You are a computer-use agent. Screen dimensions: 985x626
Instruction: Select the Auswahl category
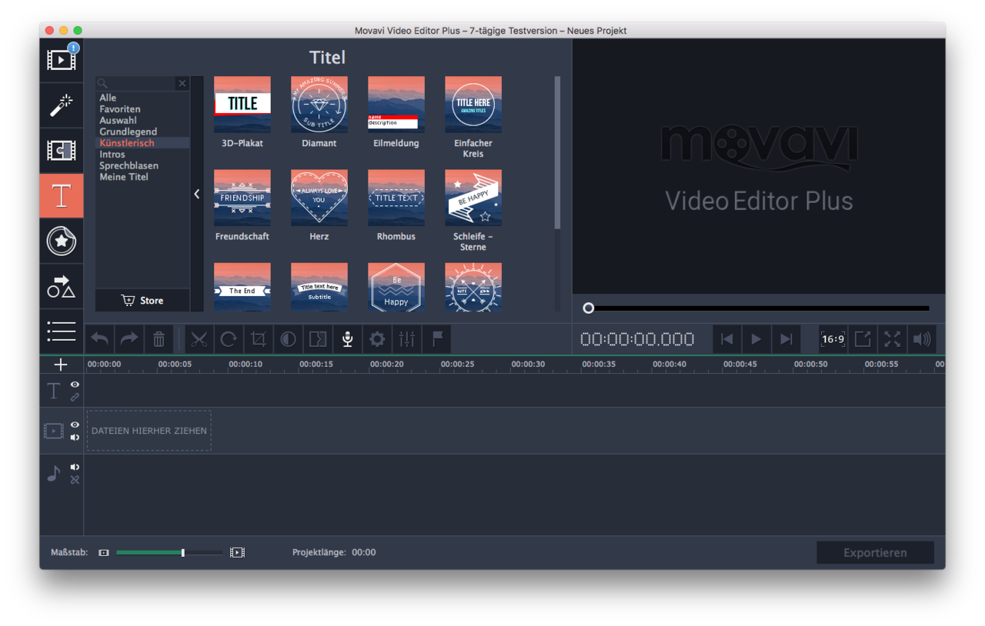point(118,121)
